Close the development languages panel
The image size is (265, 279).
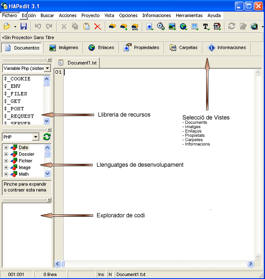(x=49, y=130)
